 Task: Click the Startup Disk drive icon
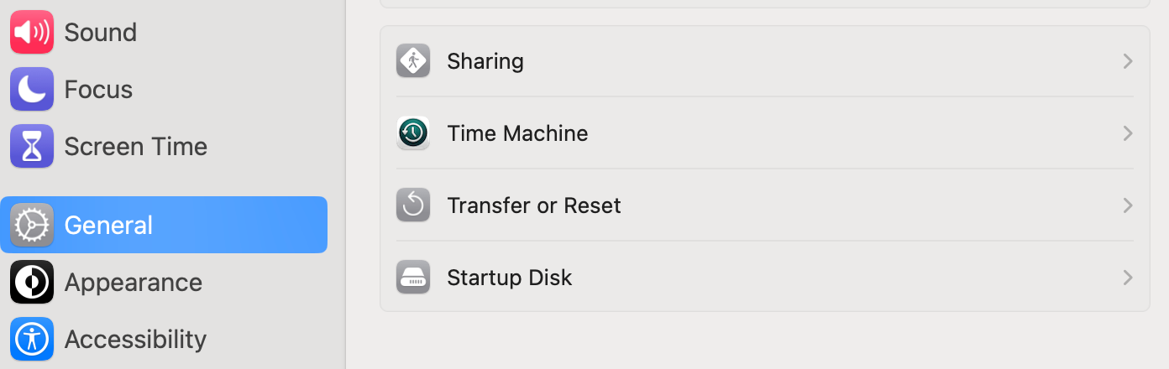pyautogui.click(x=413, y=278)
